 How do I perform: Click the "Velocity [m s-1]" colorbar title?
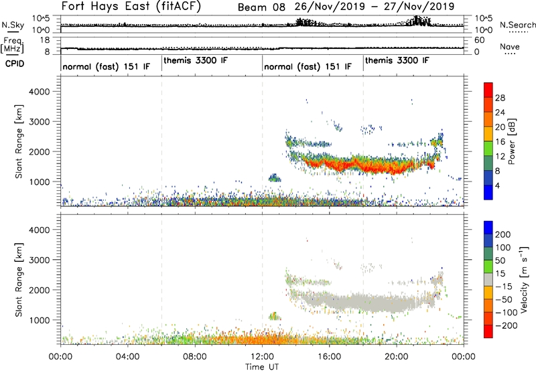524,279
